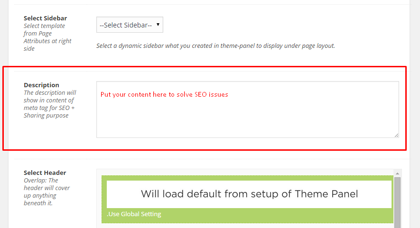Click the 'meta tag for SEO' description hint
This screenshot has width=420, height=228.
pyautogui.click(x=50, y=104)
